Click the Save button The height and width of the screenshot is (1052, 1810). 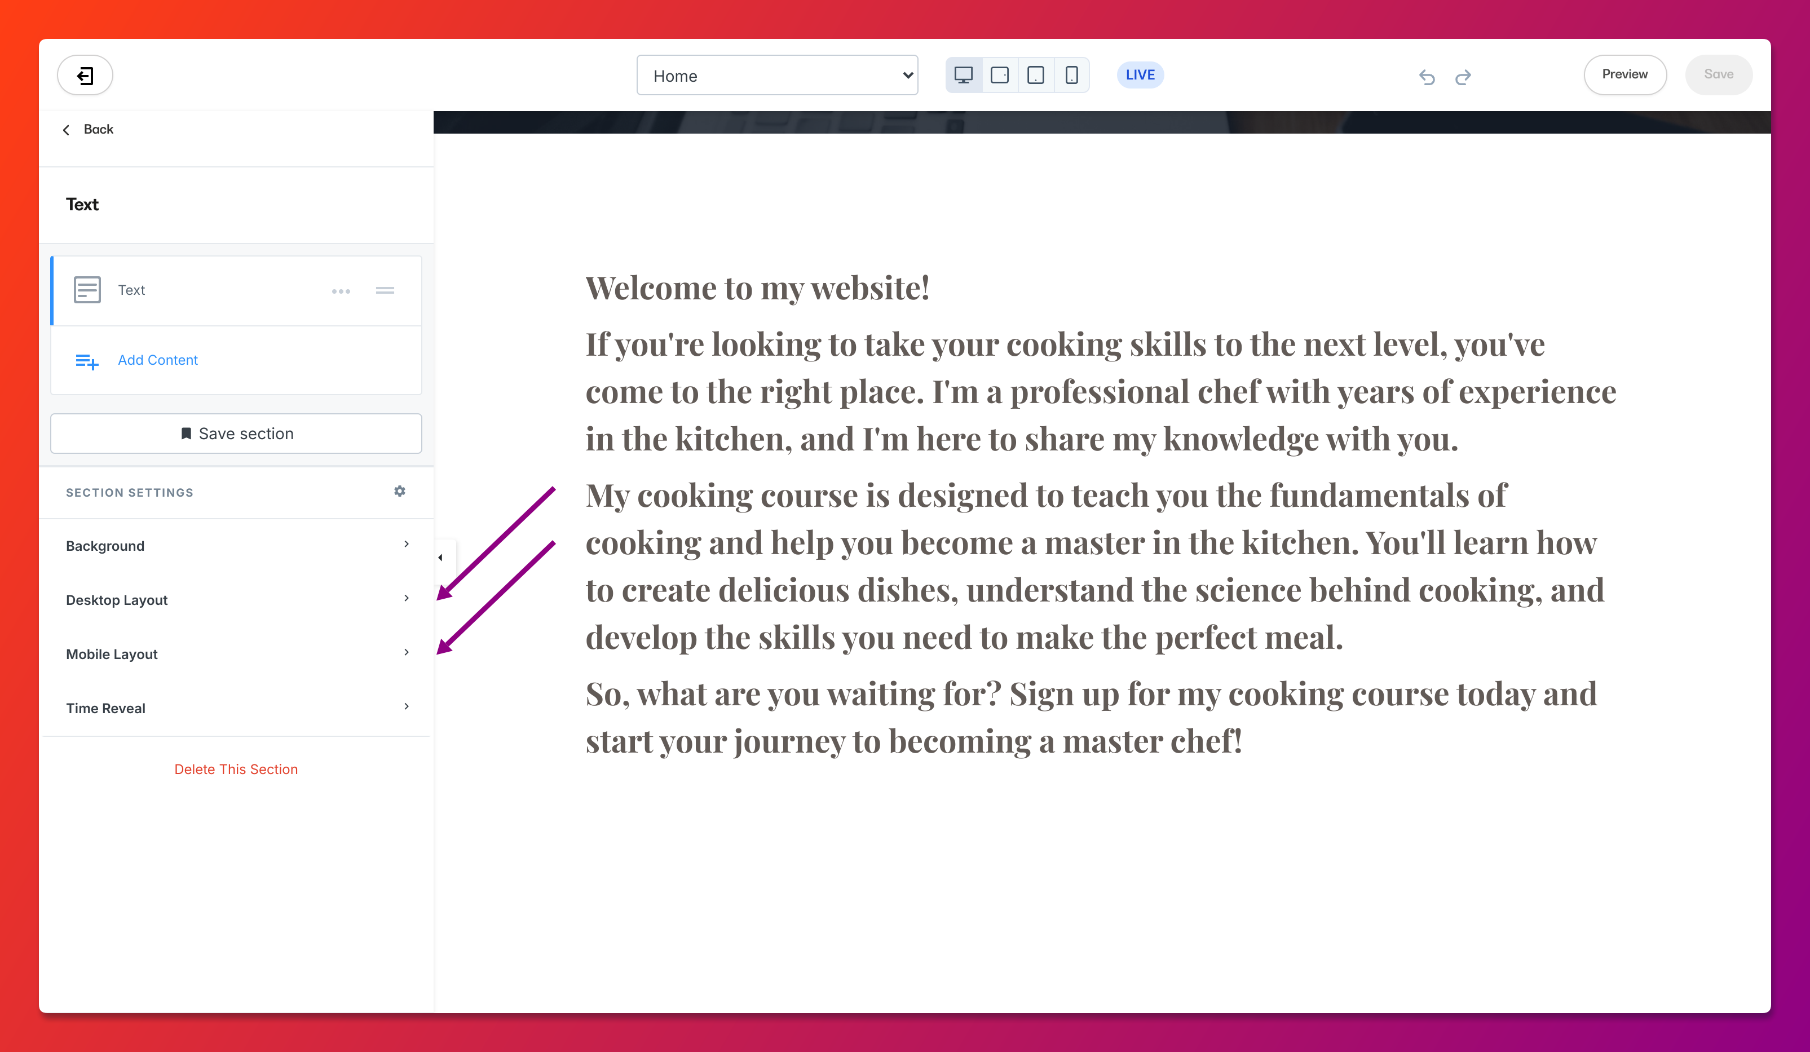pyautogui.click(x=1719, y=74)
